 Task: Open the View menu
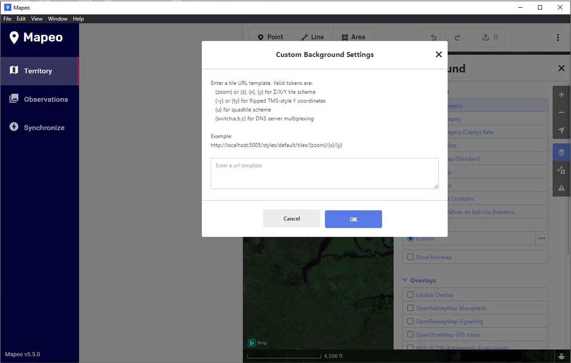tap(37, 19)
